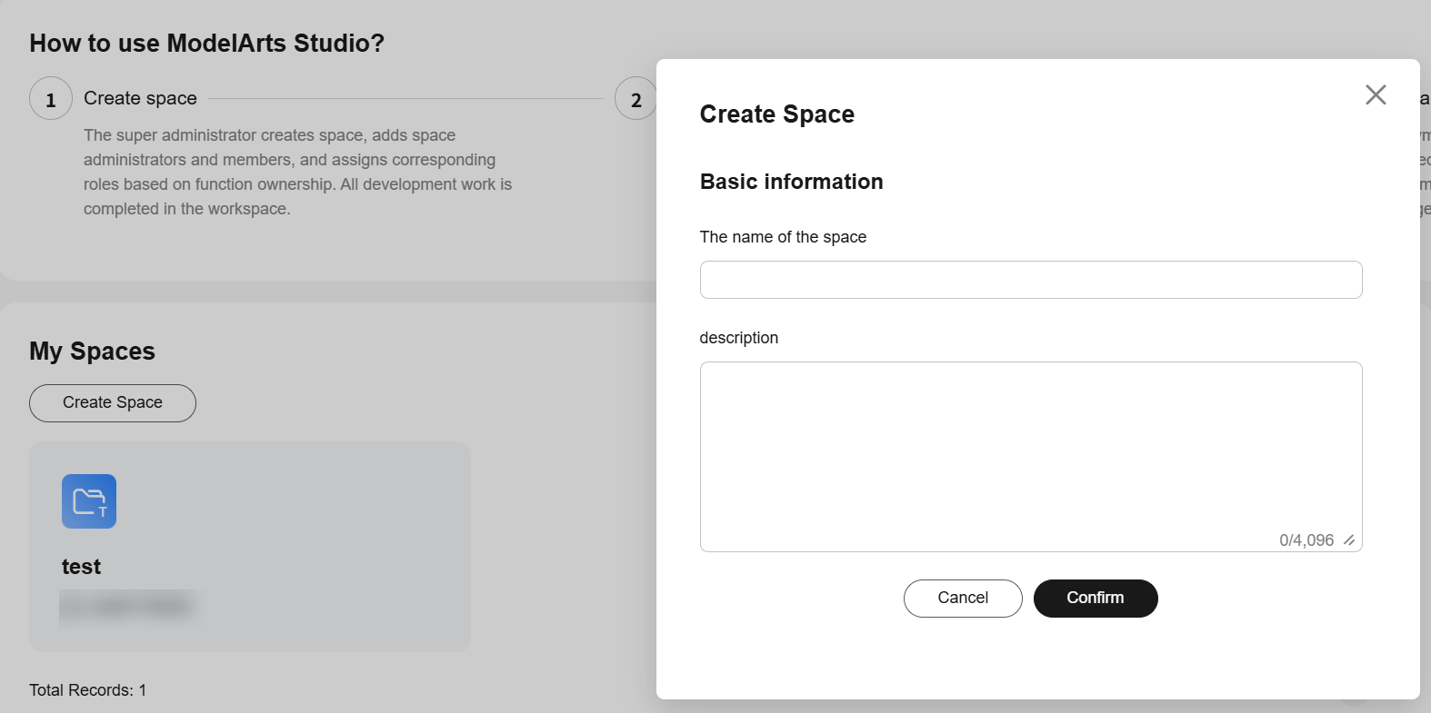Click the step 2 circle icon
The image size is (1431, 713).
[635, 99]
